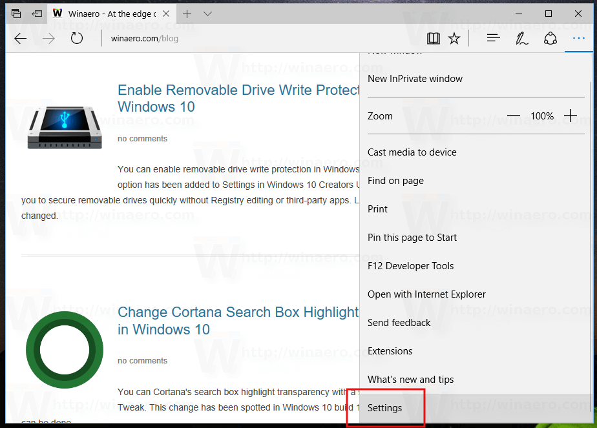Open the Hub sidebar
Image resolution: width=597 pixels, height=428 pixels.
[493, 38]
